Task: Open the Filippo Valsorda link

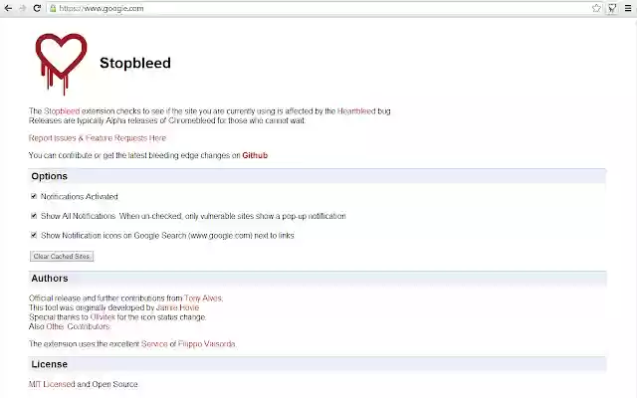Action: 206,343
